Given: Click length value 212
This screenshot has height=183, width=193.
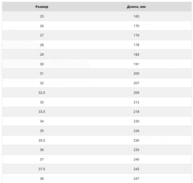Looking at the screenshot, I should click(136, 102).
